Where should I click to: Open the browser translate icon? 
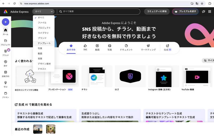point(197,3)
